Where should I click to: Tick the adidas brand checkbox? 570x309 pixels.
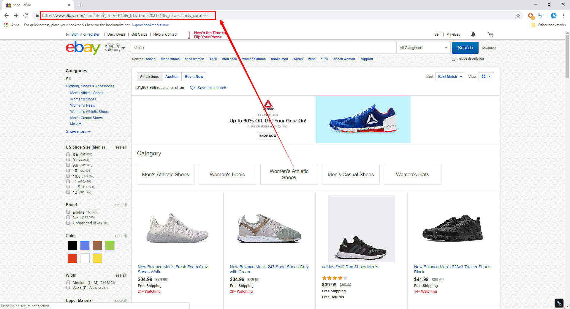coord(68,212)
